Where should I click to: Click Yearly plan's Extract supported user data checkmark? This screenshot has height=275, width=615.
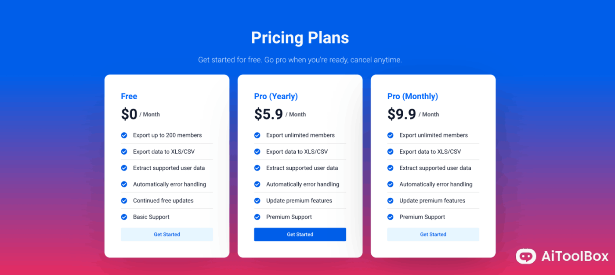click(x=257, y=168)
